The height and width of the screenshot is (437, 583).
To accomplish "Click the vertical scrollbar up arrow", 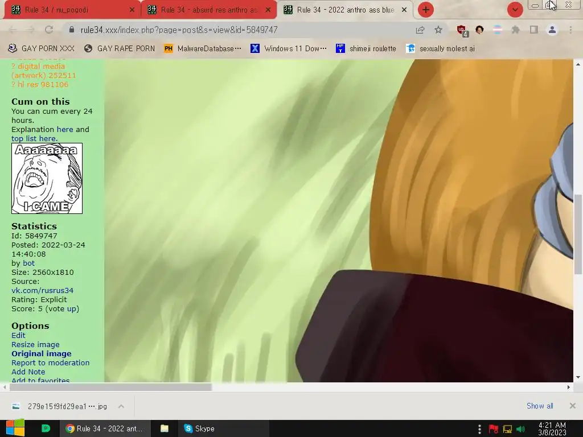I will [578, 64].
